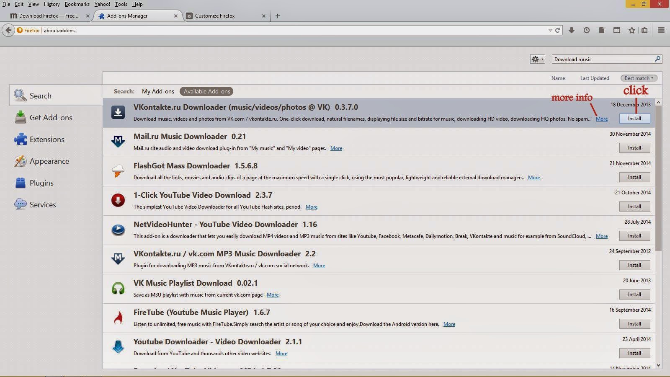Click the NetVideoHunter add-on icon
This screenshot has height=377, width=670.
point(118,230)
